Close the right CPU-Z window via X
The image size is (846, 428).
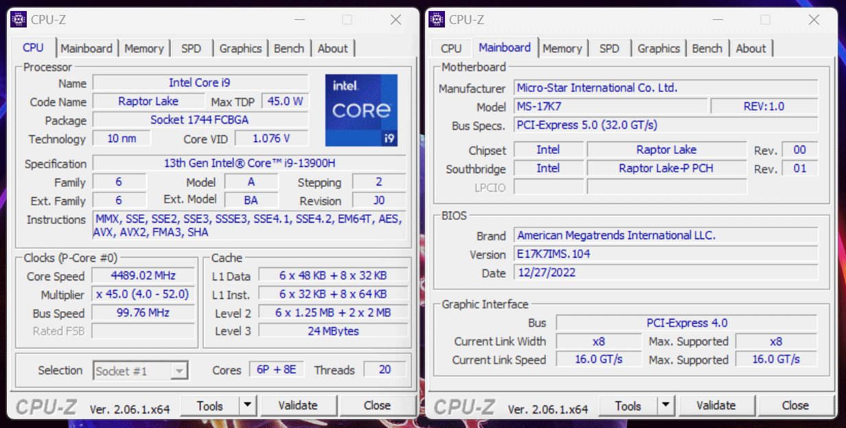coord(814,20)
